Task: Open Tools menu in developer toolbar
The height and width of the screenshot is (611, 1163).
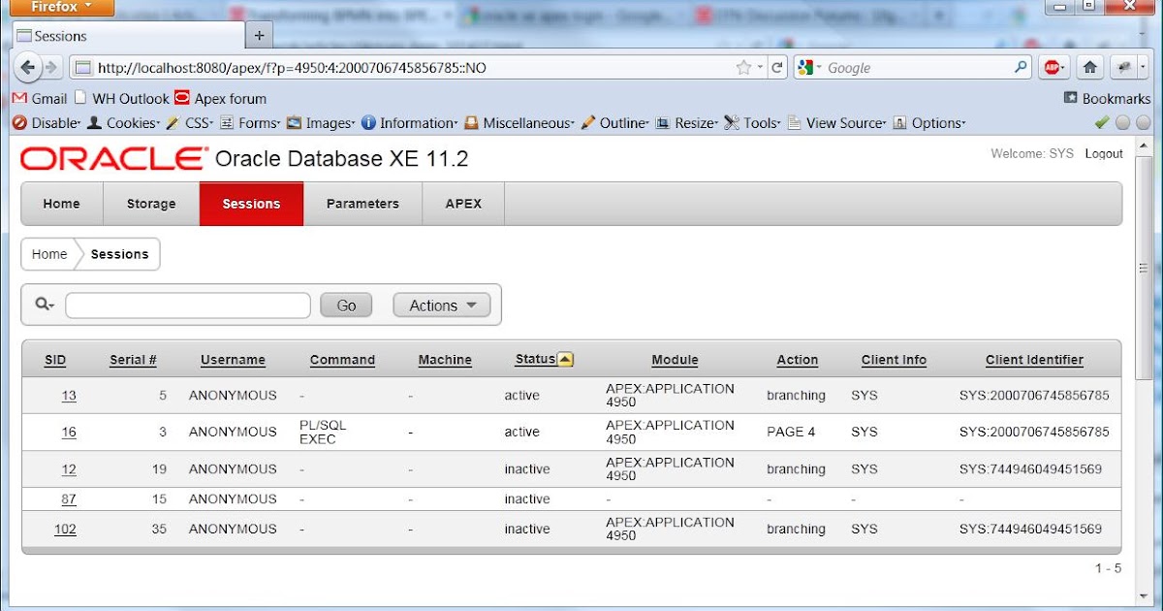Action: pyautogui.click(x=753, y=123)
